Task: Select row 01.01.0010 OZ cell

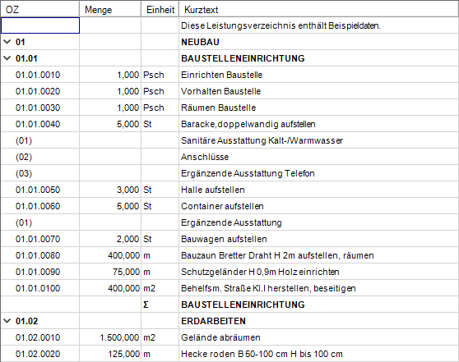Action: click(40, 75)
